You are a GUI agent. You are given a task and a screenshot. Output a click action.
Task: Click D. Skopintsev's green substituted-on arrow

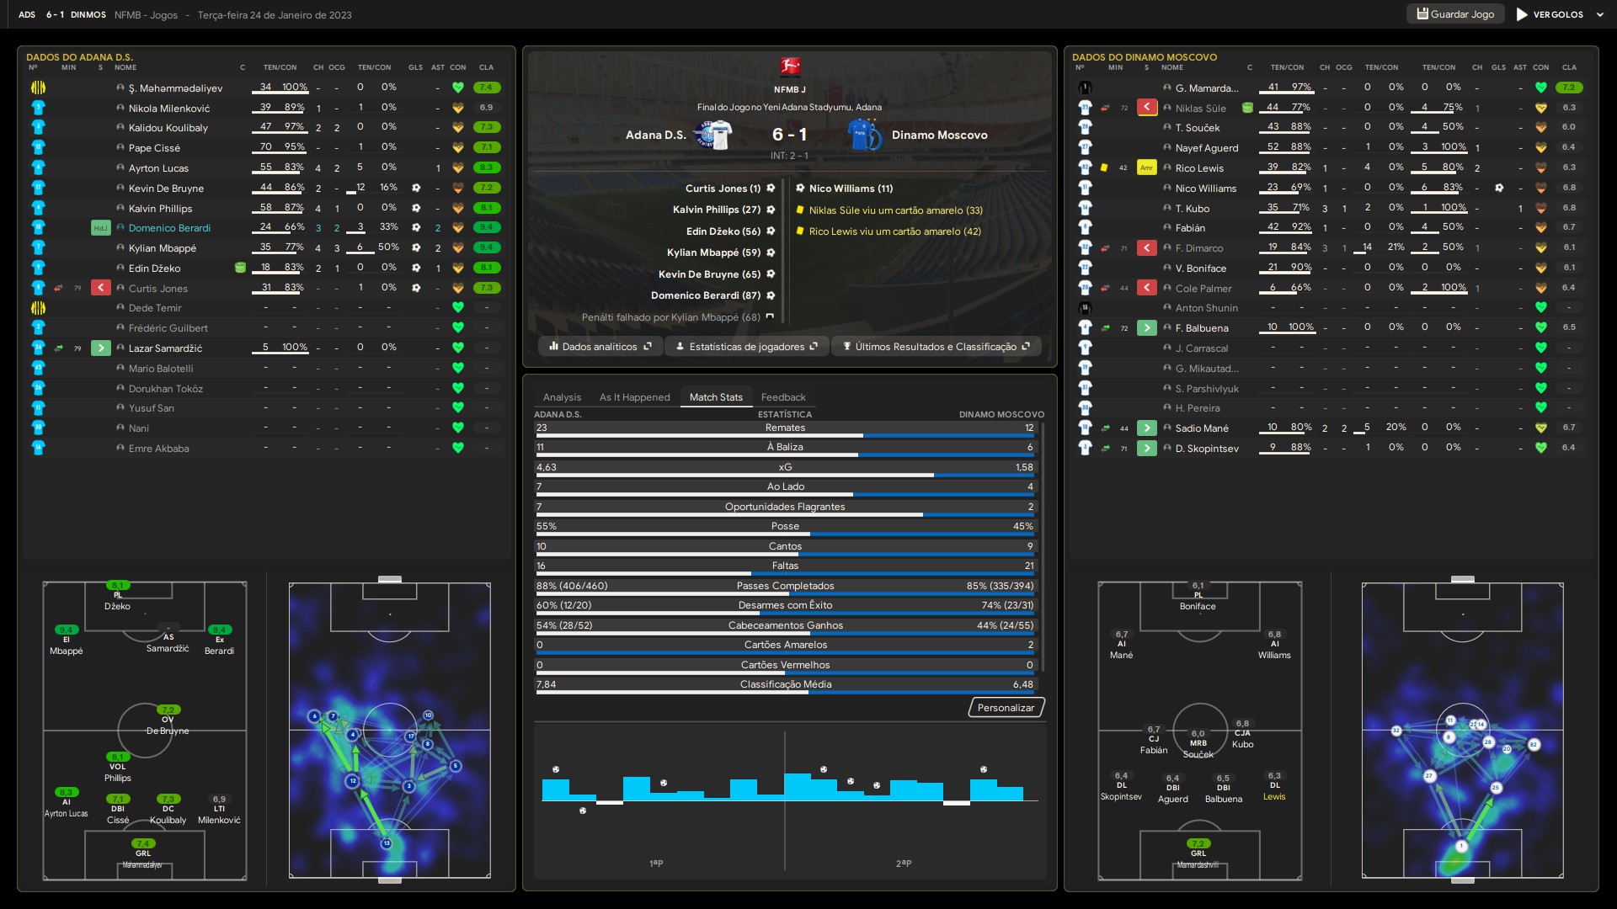(x=1147, y=448)
